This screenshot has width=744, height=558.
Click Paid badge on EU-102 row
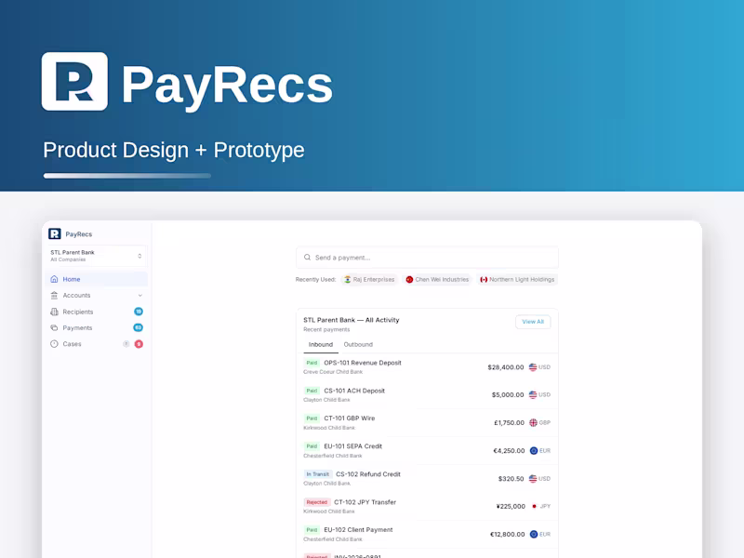(312, 529)
